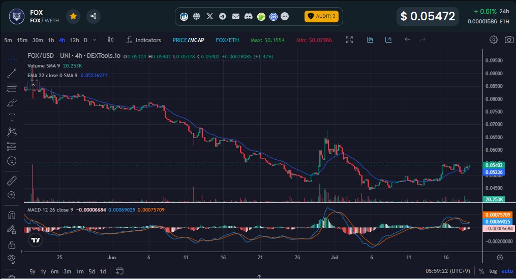Add FOX to favorites with the star icon
This screenshot has width=516, height=279.
click(x=73, y=16)
